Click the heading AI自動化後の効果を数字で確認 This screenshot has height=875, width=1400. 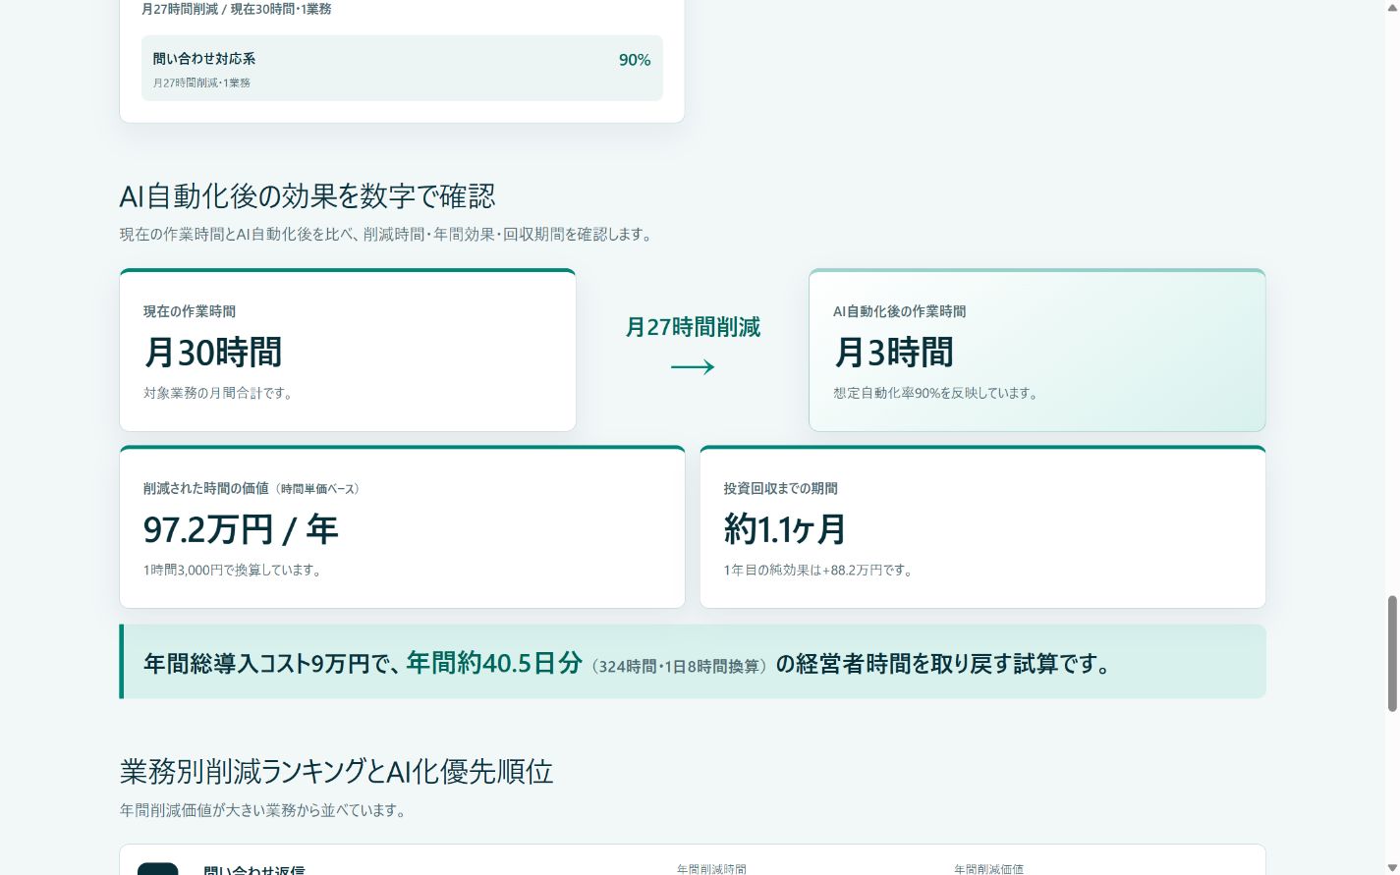308,196
